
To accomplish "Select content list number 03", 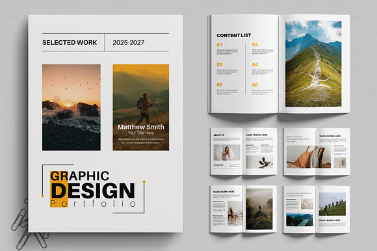I will tap(220, 64).
